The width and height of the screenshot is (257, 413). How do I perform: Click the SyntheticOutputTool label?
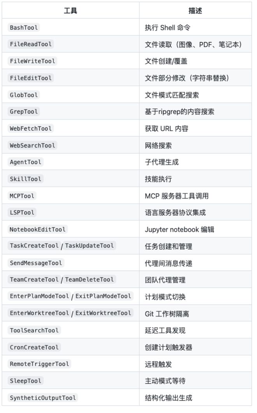tap(43, 398)
